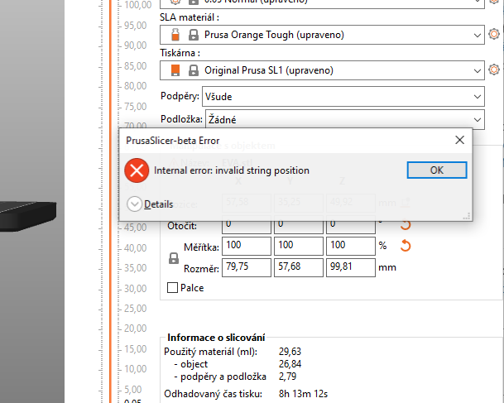Open the SLA material dropdown Prusa Orange Tough
This screenshot has width=504, height=403.
(x=322, y=35)
